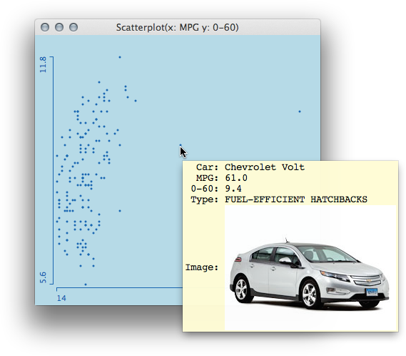Select the topmost data point near 11.8

(120, 57)
